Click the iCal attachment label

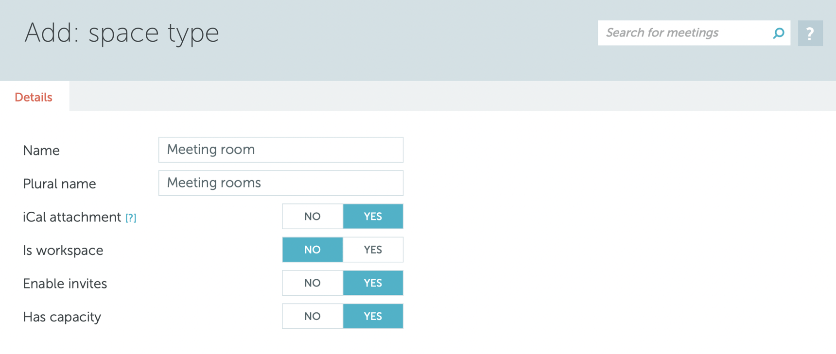(72, 217)
